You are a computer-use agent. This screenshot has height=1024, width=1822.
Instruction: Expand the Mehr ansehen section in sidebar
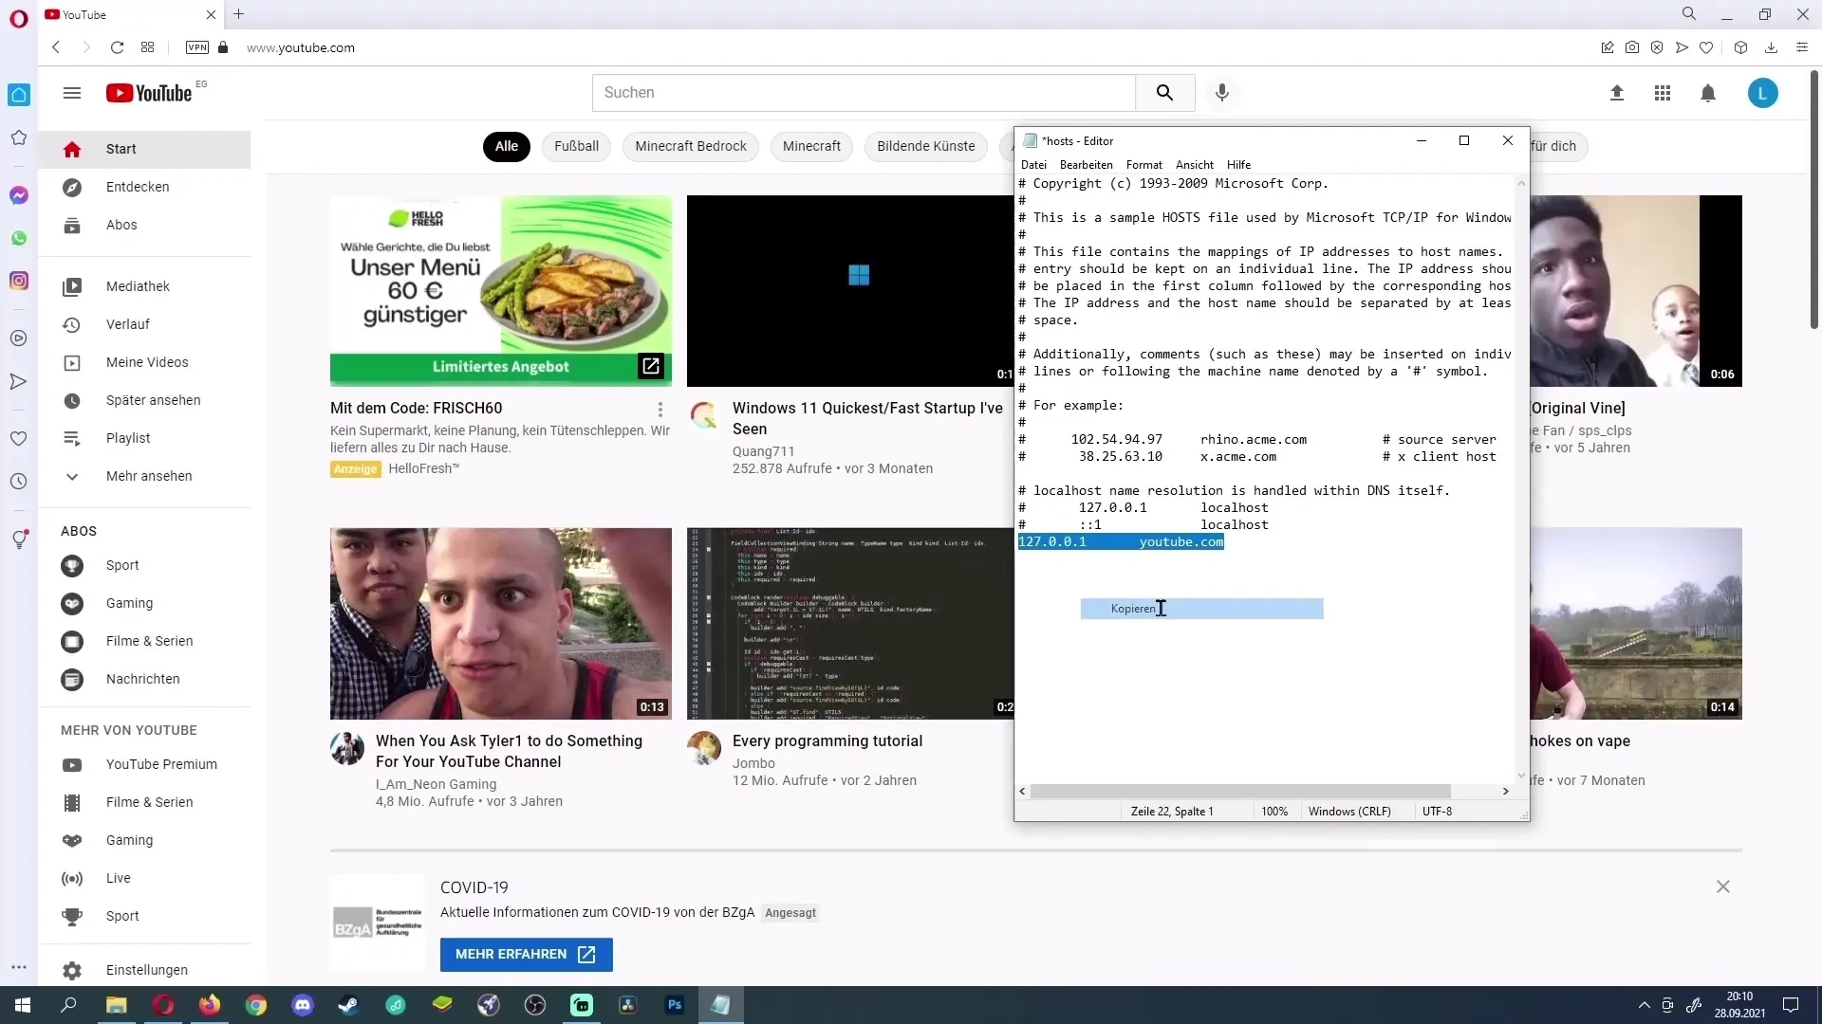pyautogui.click(x=149, y=475)
